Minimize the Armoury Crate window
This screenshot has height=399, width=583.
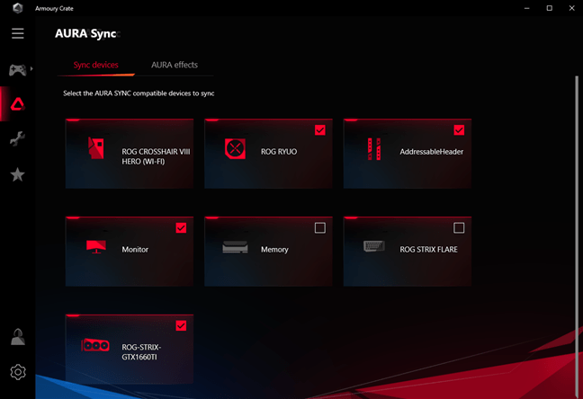[x=527, y=8]
